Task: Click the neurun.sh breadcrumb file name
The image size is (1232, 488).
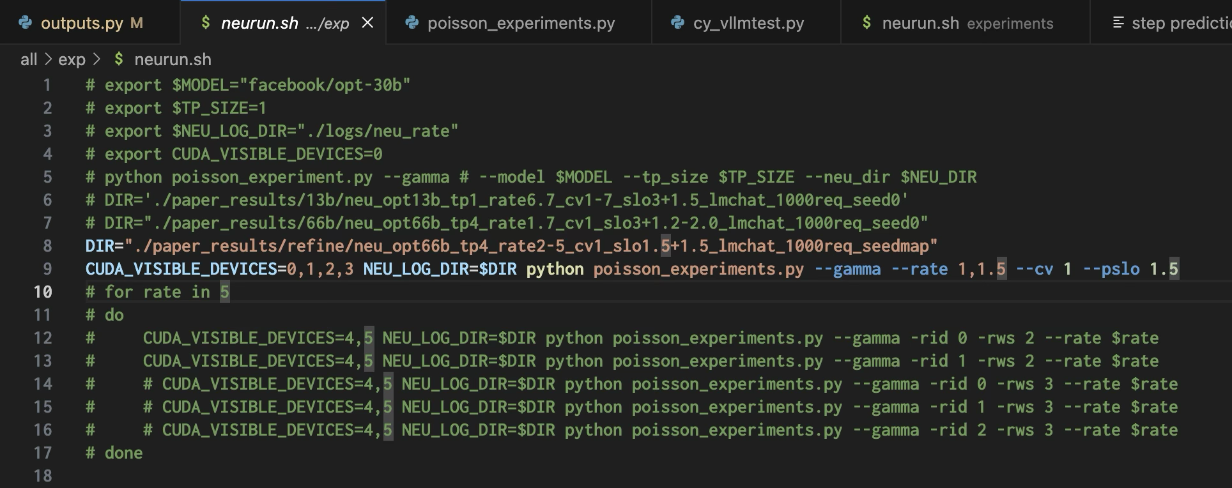Action: click(x=173, y=59)
